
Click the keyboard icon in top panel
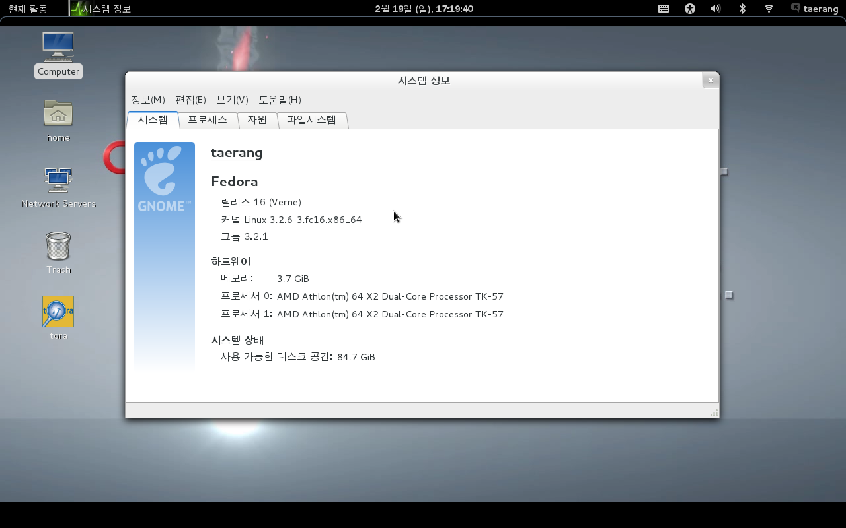click(x=664, y=9)
